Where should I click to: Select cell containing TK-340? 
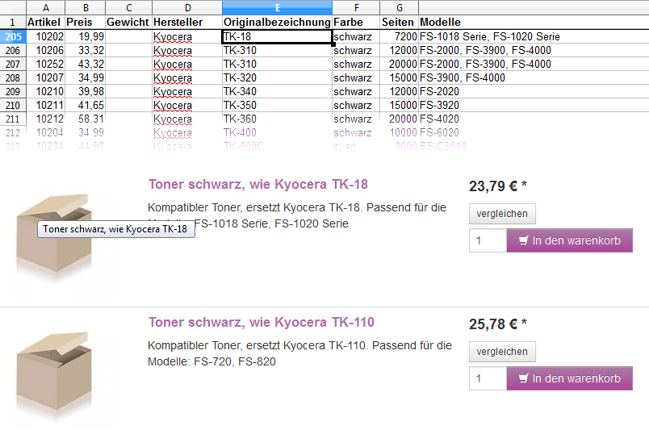point(277,91)
